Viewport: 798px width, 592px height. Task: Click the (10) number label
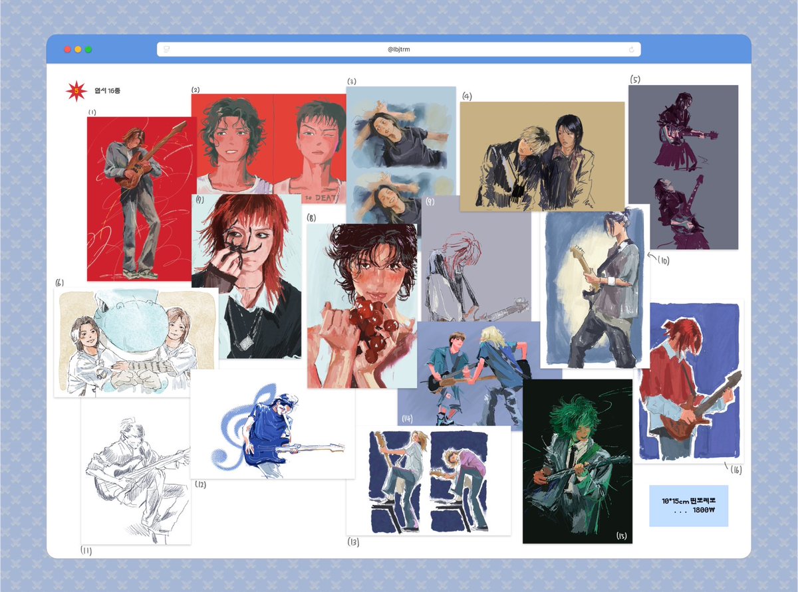(664, 261)
